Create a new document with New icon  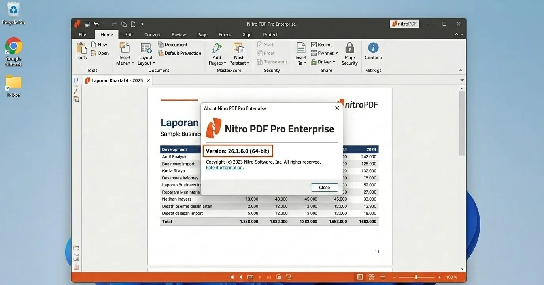pyautogui.click(x=94, y=45)
